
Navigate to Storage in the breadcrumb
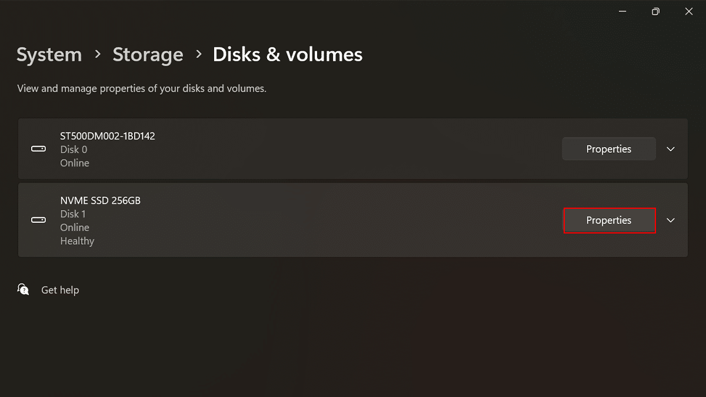tap(148, 55)
